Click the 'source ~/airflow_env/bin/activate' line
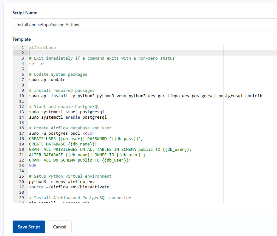 tap(69, 187)
